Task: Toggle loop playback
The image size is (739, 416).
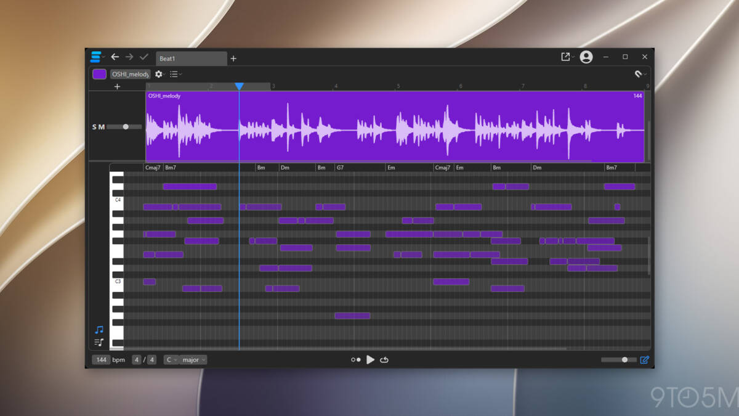Action: (x=384, y=359)
